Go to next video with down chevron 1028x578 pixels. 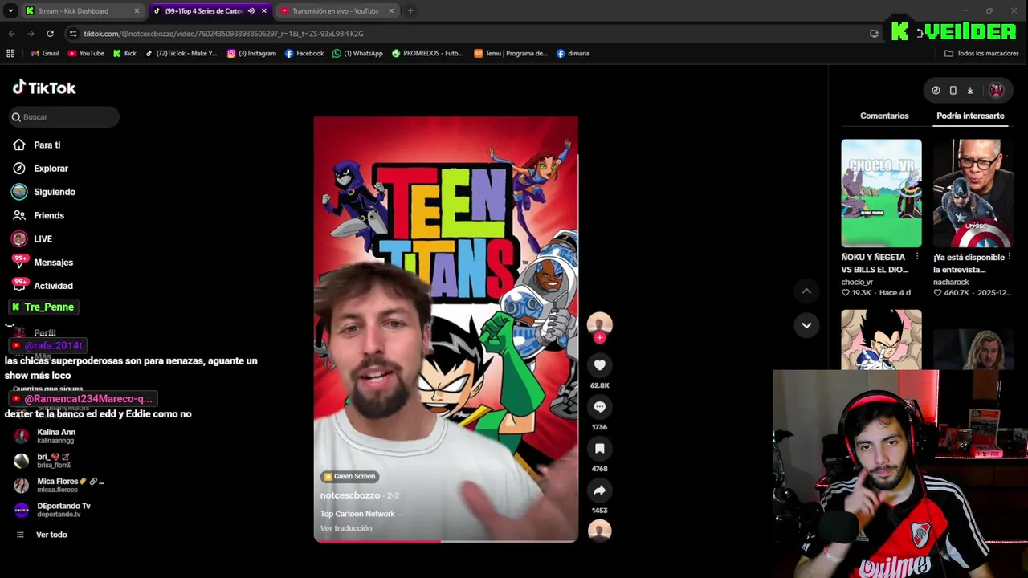[x=806, y=325]
